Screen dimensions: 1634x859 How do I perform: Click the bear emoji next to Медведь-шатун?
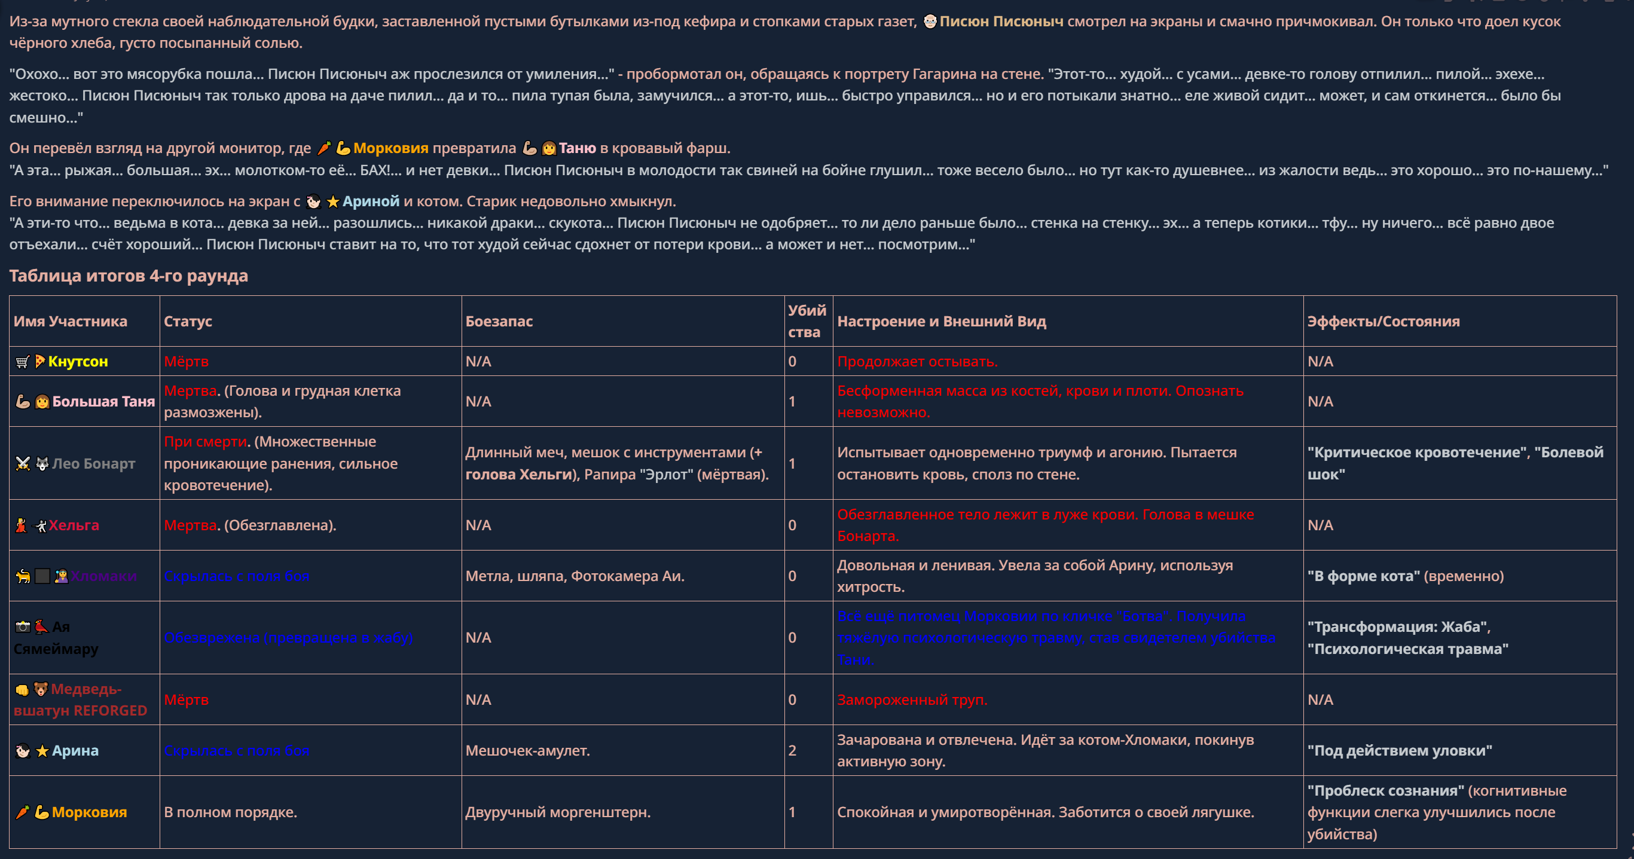pos(41,689)
